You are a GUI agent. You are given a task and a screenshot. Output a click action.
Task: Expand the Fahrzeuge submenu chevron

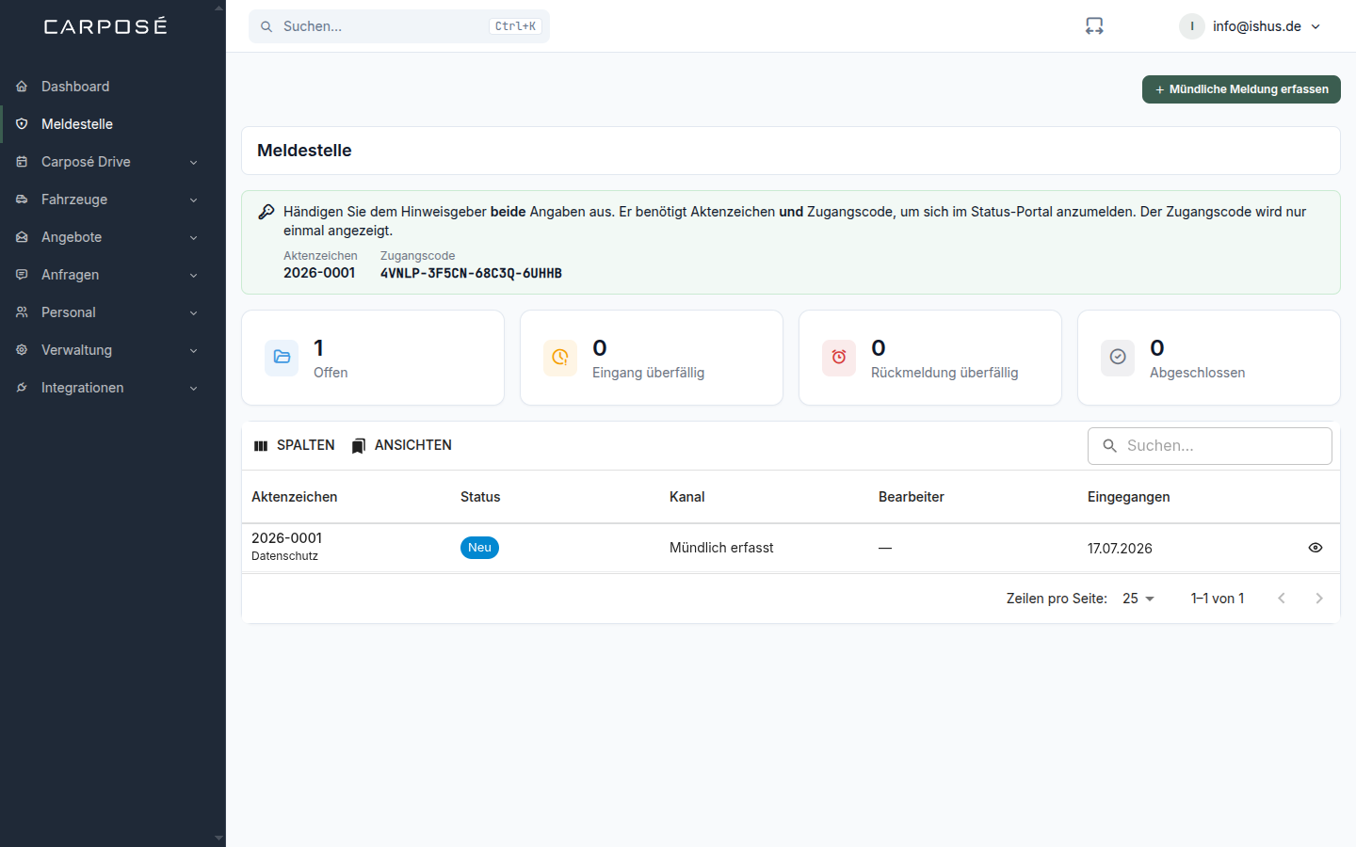point(193,200)
